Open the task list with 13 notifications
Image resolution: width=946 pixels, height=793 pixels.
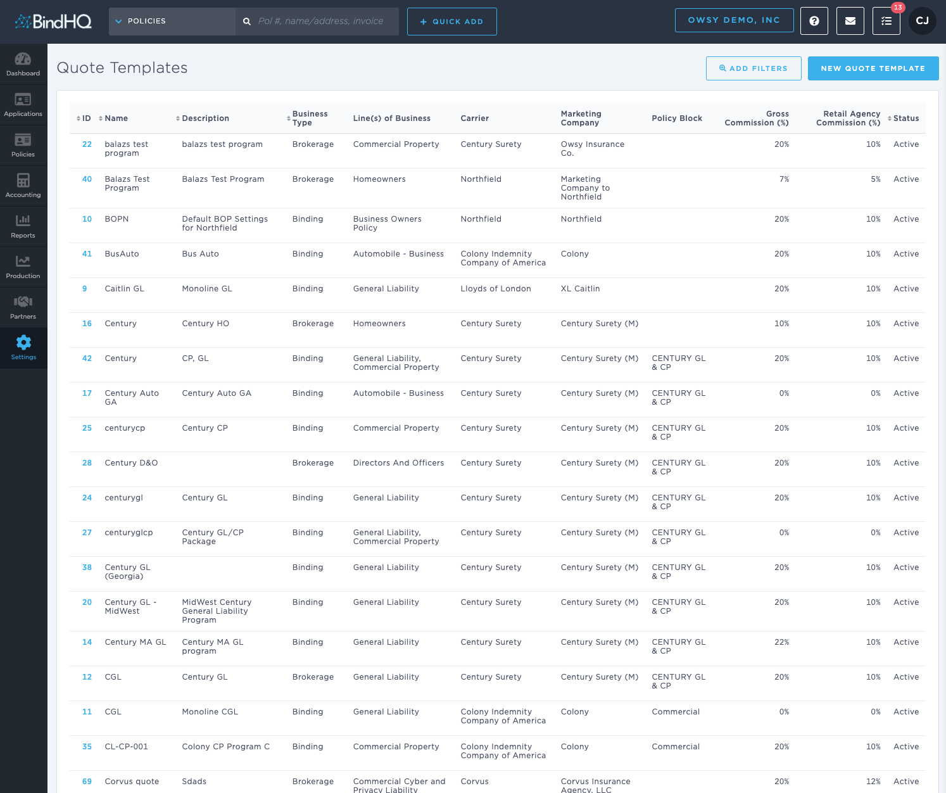886,21
